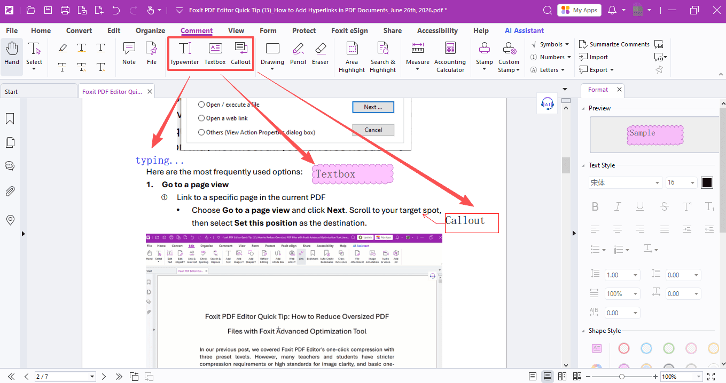Click the Print icon in title bar
The image size is (726, 383).
pos(65,10)
